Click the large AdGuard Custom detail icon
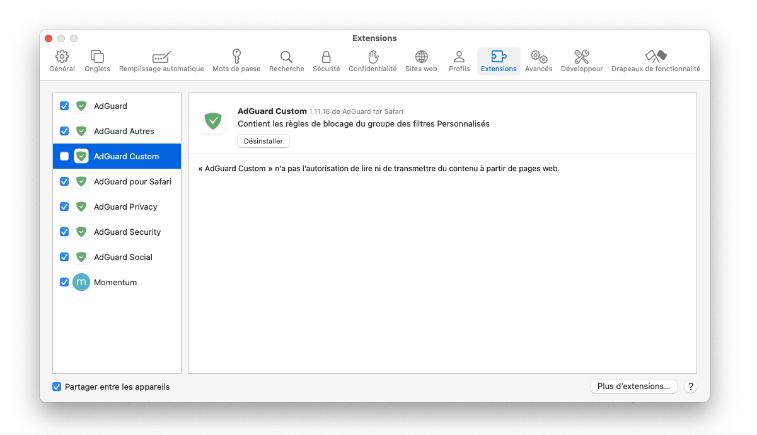 214,121
